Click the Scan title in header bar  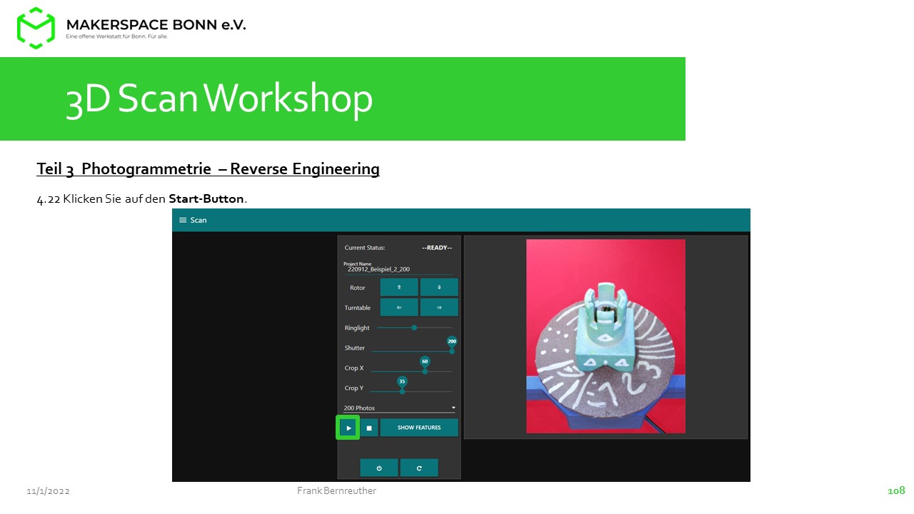coord(199,220)
